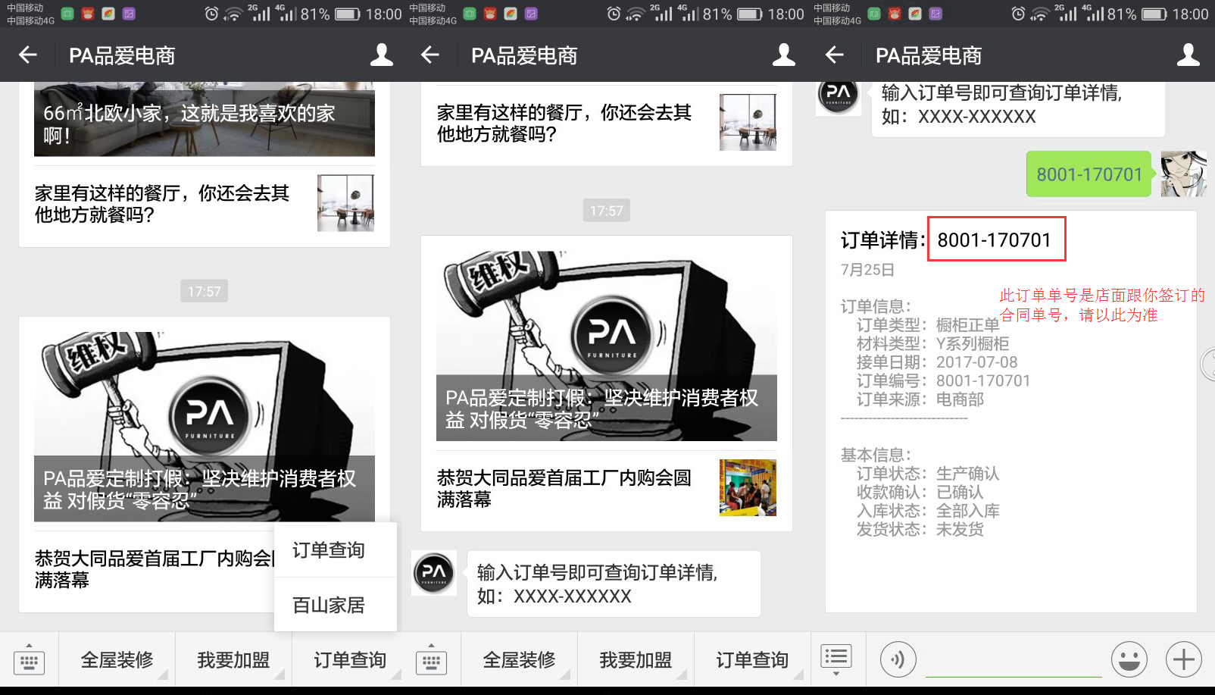
Task: Tap the alarm clock icon in middle status bar
Action: tap(614, 14)
